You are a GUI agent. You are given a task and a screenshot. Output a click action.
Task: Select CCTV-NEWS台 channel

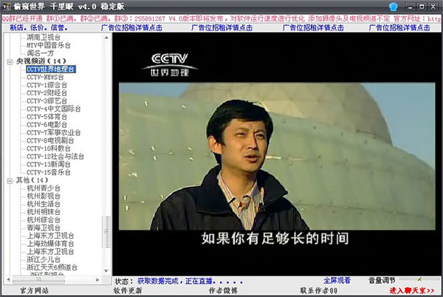click(45, 77)
